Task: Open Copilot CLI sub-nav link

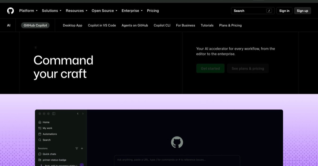Action: [162, 25]
